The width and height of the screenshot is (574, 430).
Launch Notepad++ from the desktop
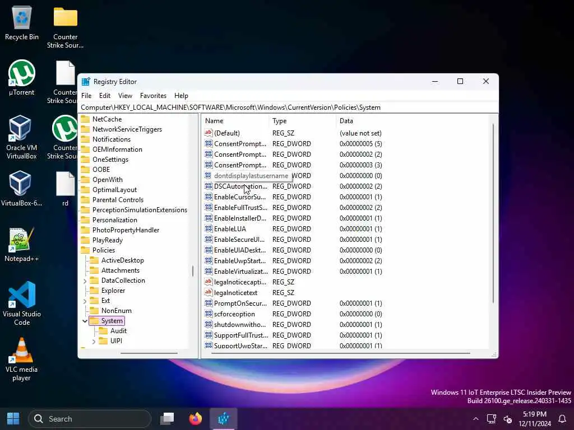click(21, 245)
